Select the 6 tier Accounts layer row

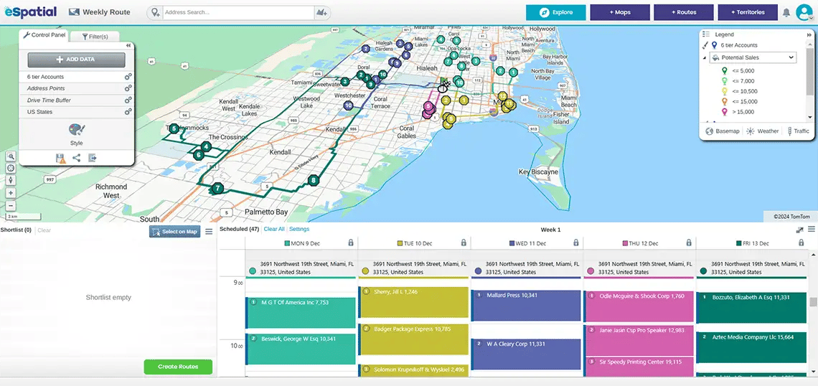[76, 77]
